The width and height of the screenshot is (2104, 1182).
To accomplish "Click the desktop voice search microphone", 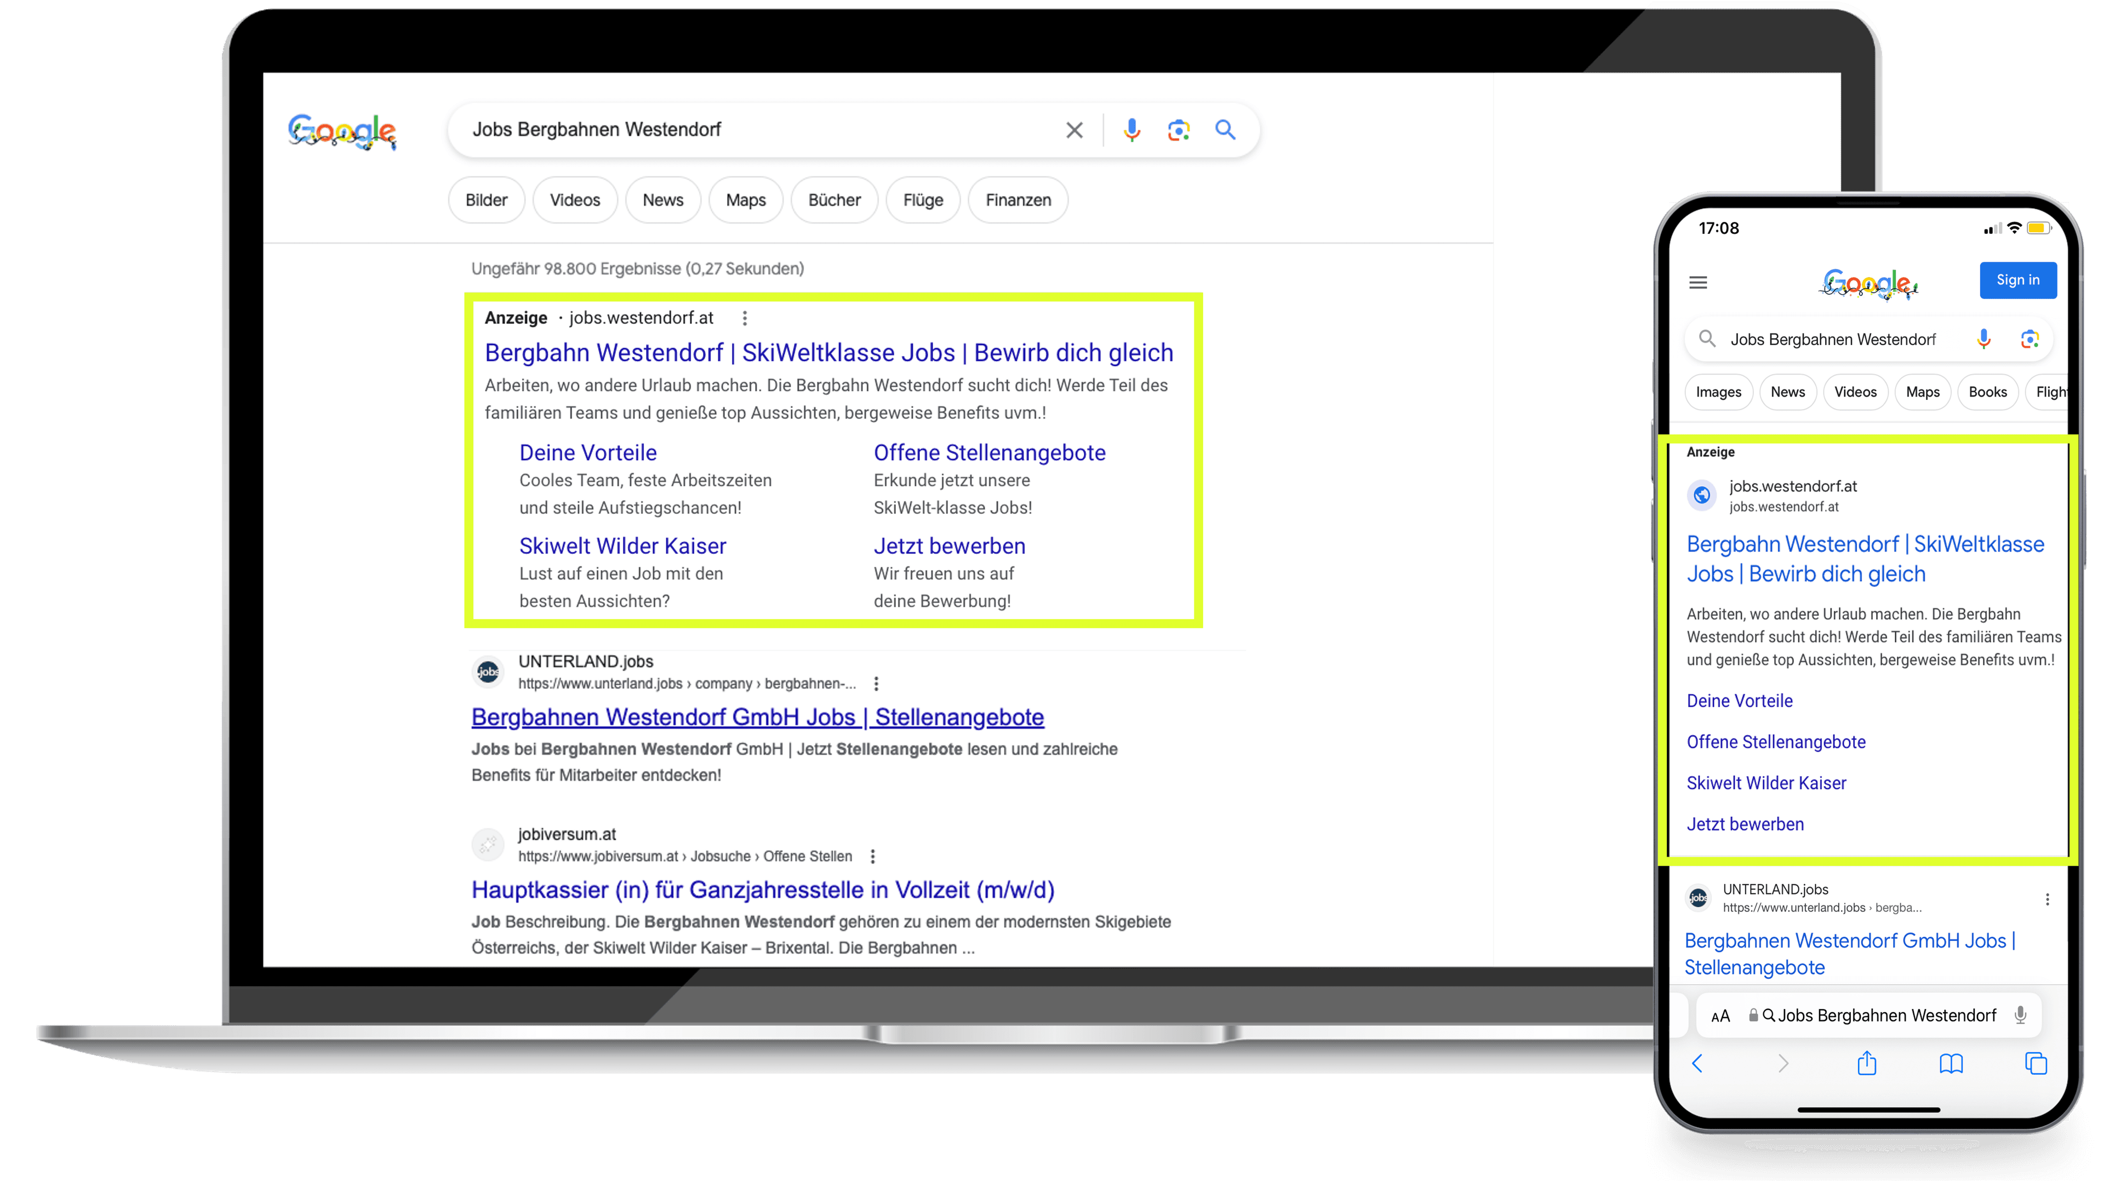I will [1131, 130].
